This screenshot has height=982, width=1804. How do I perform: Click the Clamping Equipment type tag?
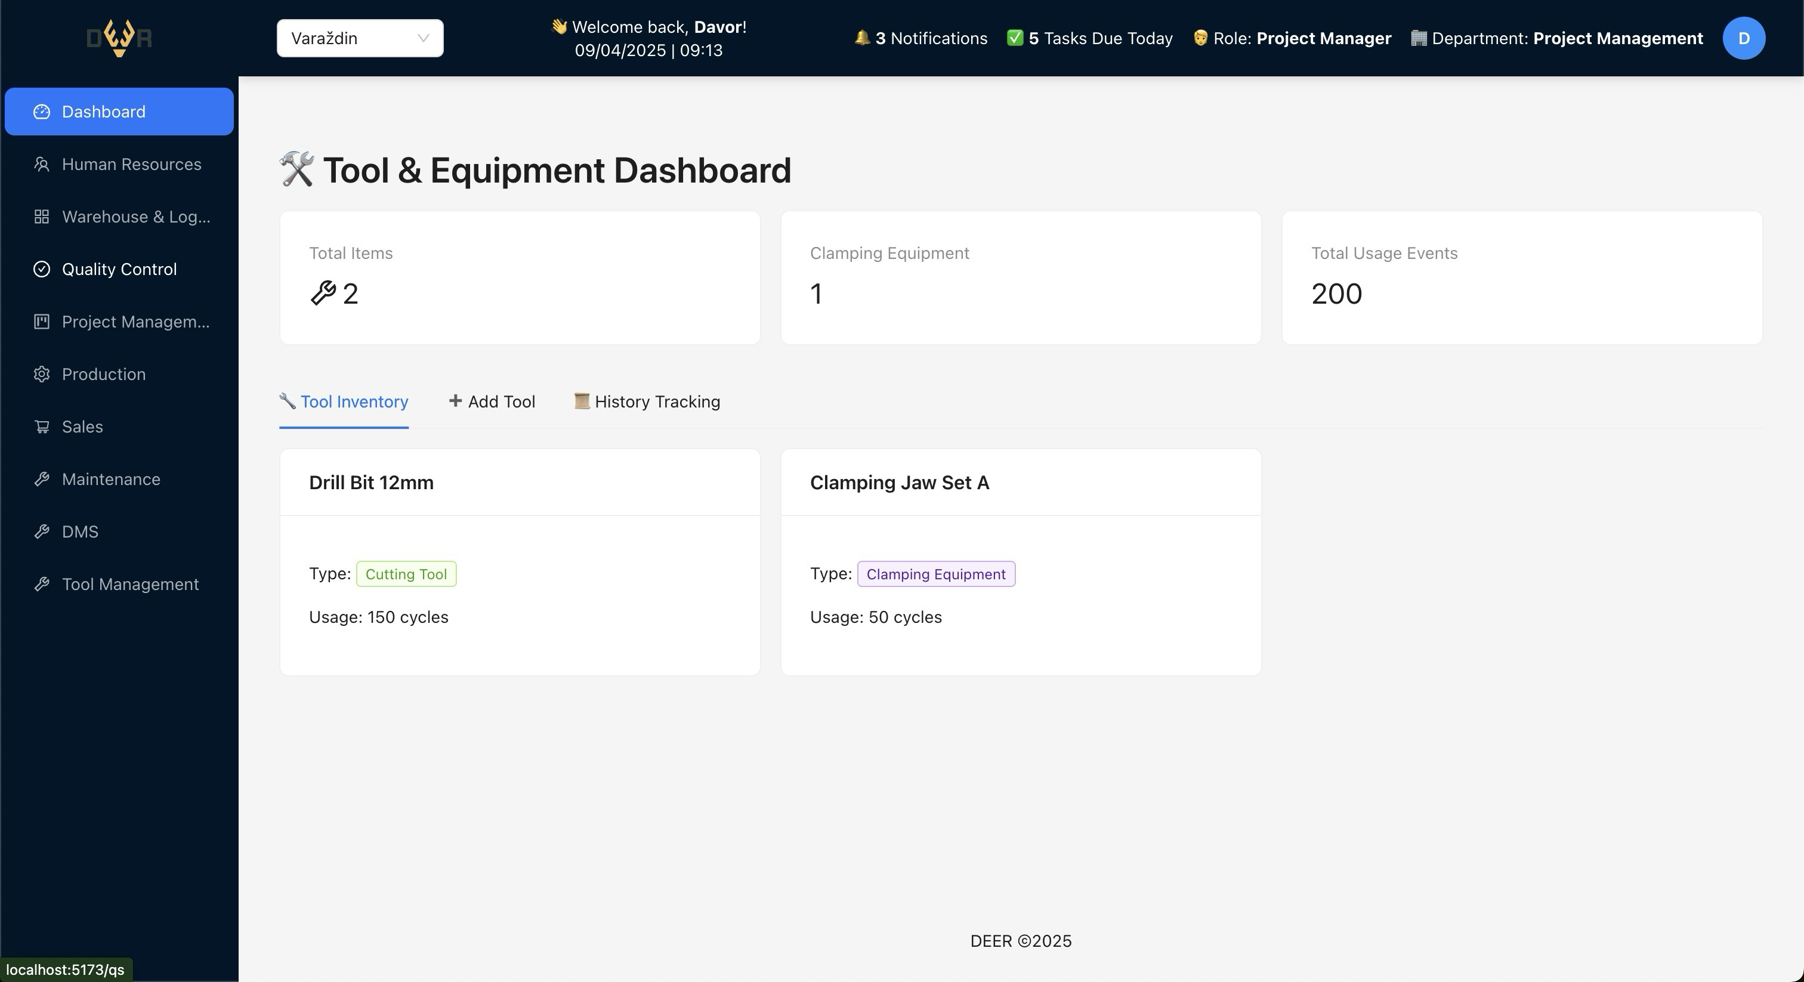[937, 574]
